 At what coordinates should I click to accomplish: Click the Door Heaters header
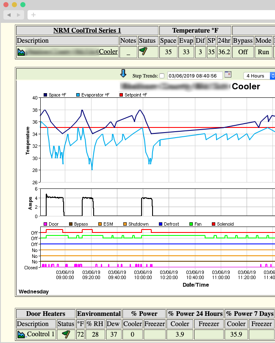(x=46, y=314)
